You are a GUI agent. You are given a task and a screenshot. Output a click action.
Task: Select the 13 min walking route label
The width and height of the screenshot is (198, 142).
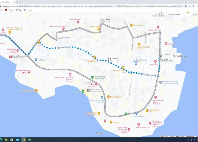point(113,59)
